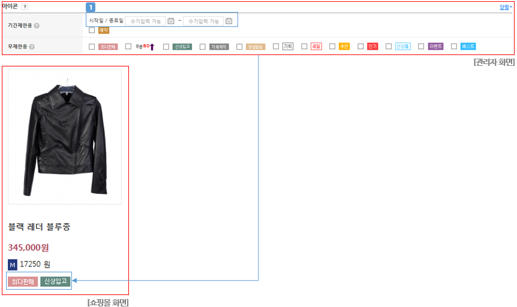Click the help question mark beside 아이콘 heading
517x307 pixels.
point(25,7)
